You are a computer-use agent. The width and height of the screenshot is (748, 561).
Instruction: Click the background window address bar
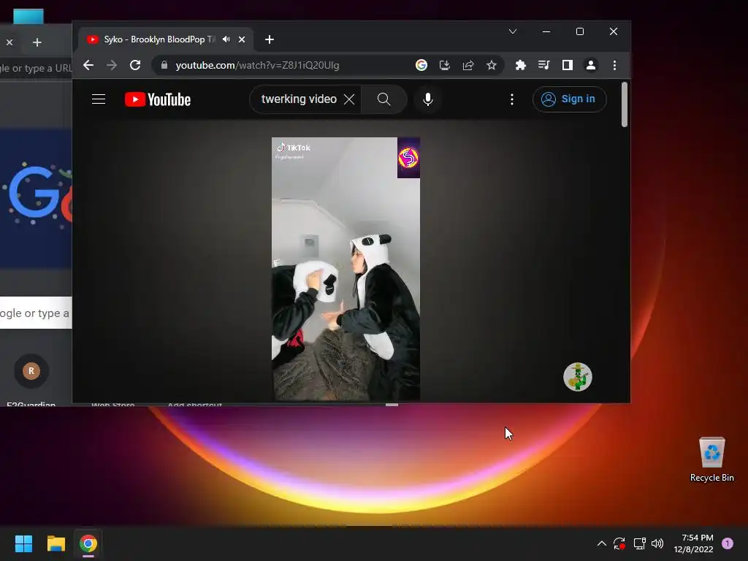[x=36, y=68]
